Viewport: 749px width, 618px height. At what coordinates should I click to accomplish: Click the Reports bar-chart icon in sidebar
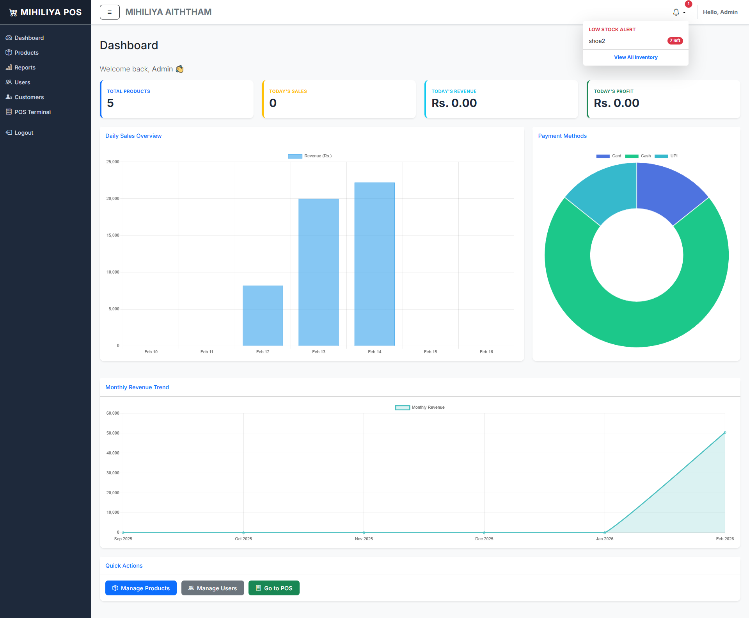click(9, 68)
